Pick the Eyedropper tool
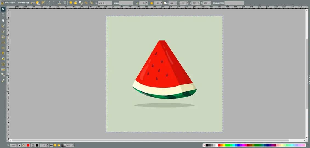 (3, 81)
